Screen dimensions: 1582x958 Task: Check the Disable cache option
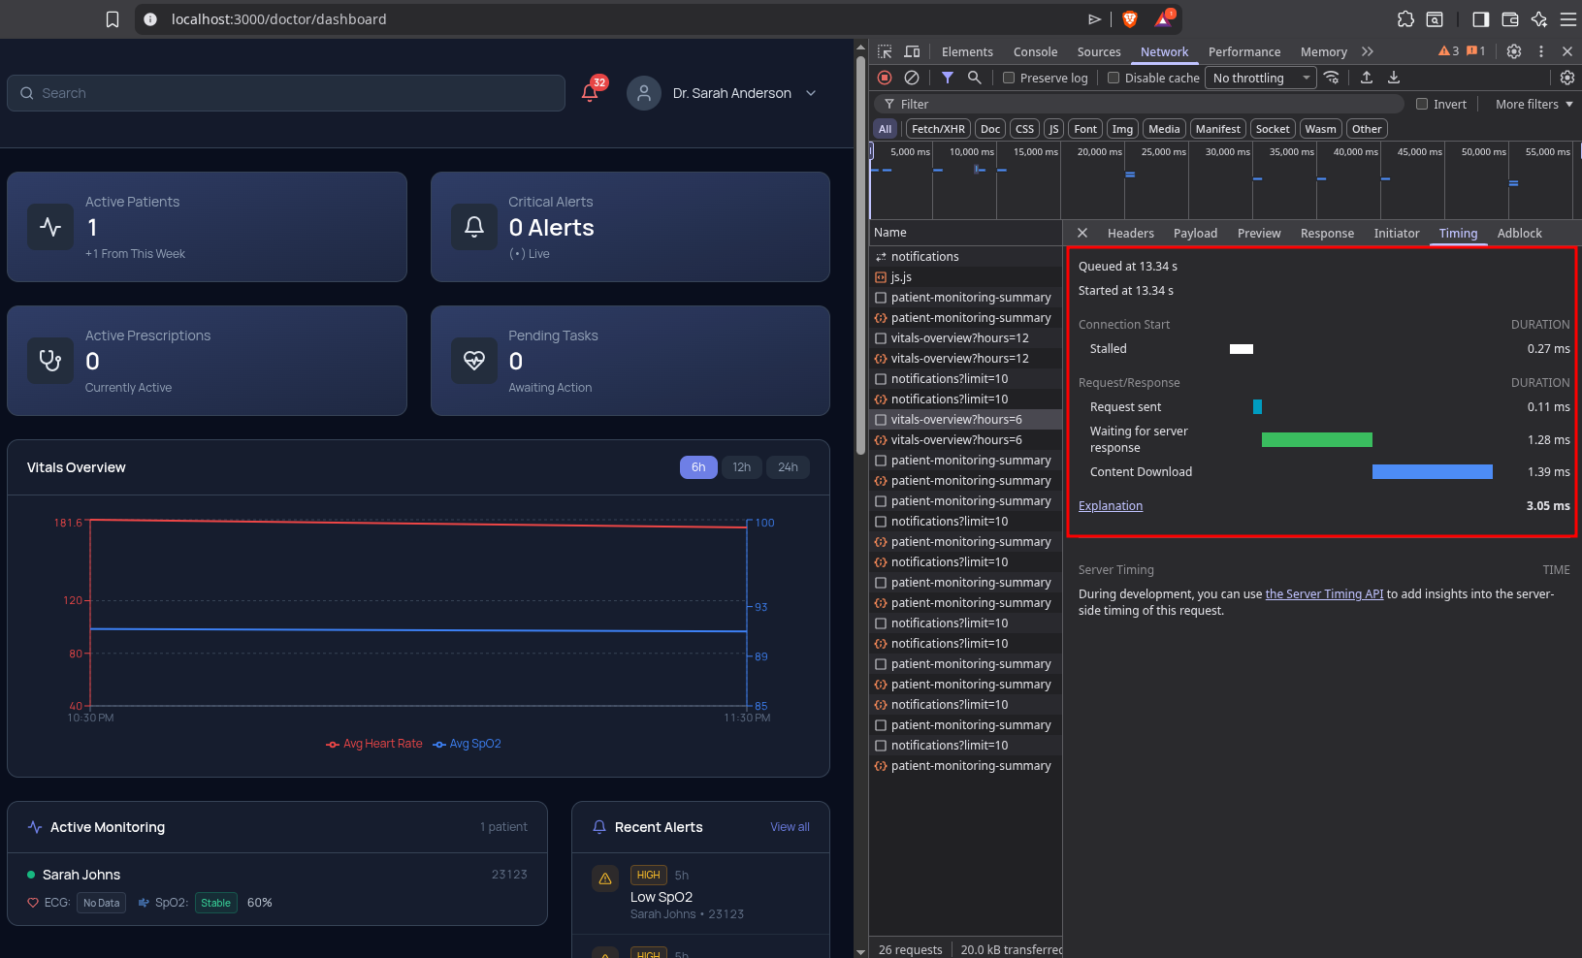1114,79
